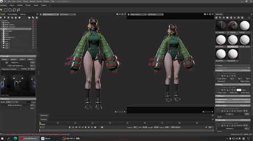This screenshot has width=253, height=141.
Task: Open the Help menu
Action: 53,1
